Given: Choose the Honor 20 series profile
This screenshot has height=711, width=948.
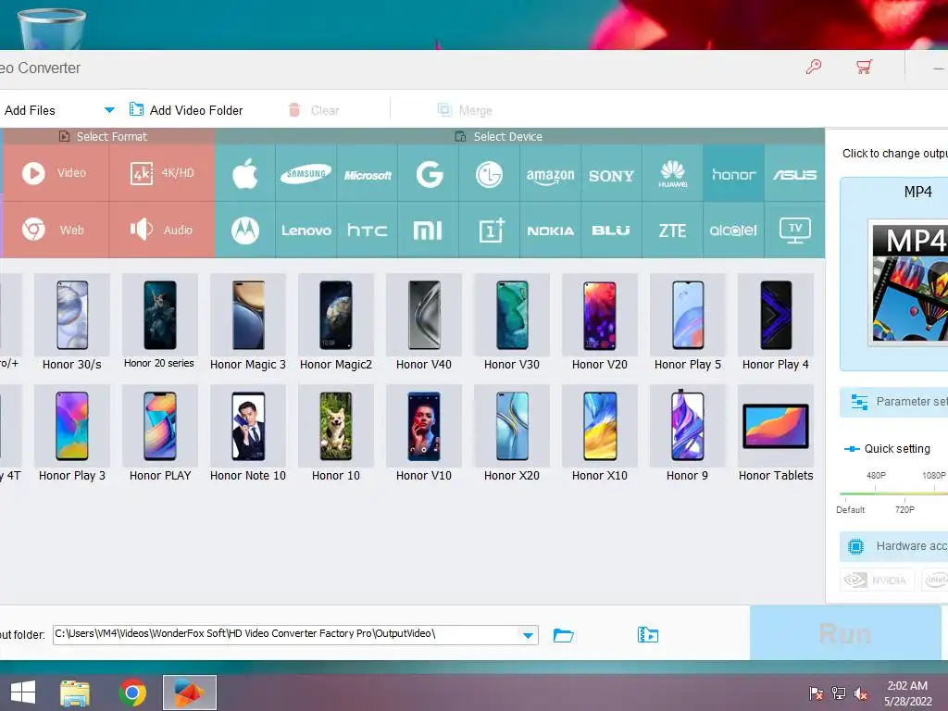Looking at the screenshot, I should pos(159,321).
